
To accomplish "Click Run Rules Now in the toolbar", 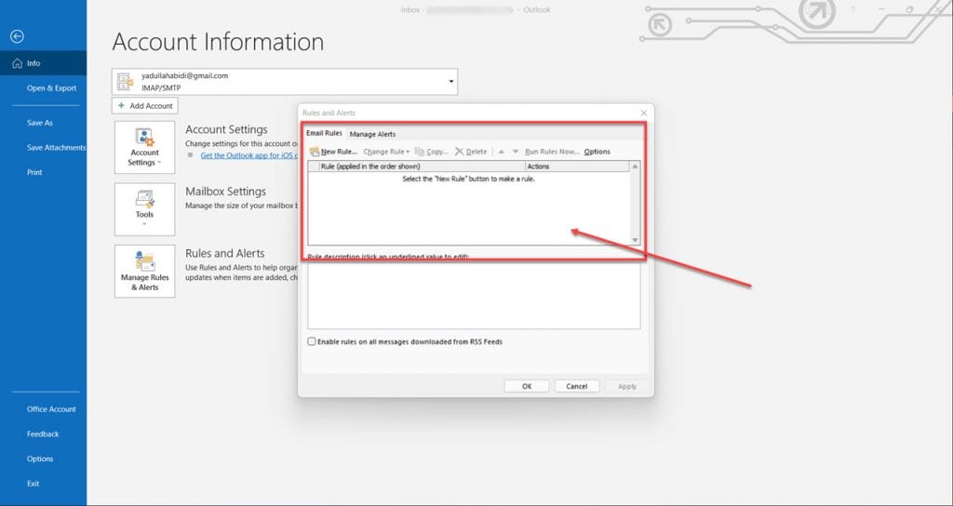I will [x=552, y=152].
